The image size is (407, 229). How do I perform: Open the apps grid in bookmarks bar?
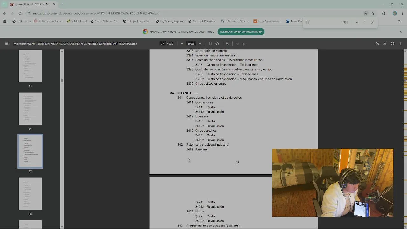pos(4,21)
